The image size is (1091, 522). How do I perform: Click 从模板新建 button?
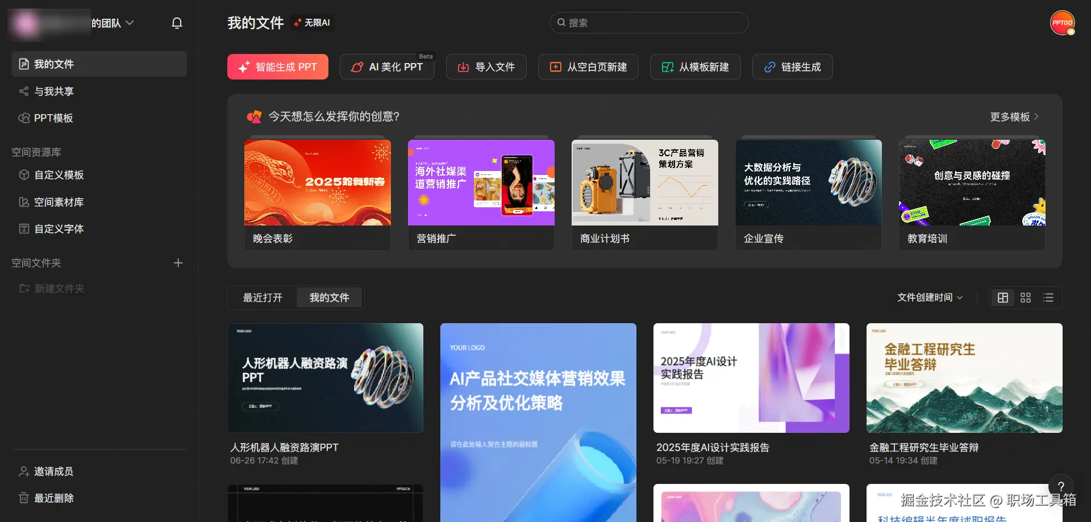(696, 67)
